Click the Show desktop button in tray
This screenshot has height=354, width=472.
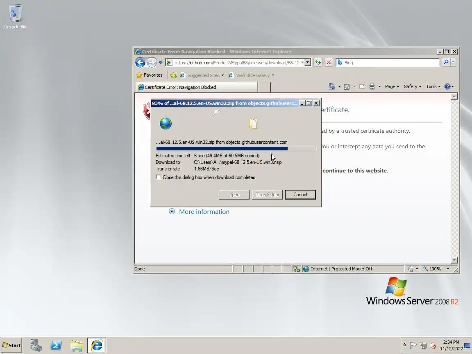(467, 345)
